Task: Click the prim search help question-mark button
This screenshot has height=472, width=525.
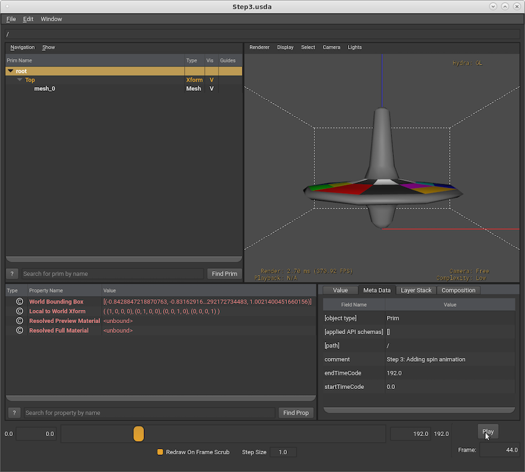Action: (x=12, y=274)
